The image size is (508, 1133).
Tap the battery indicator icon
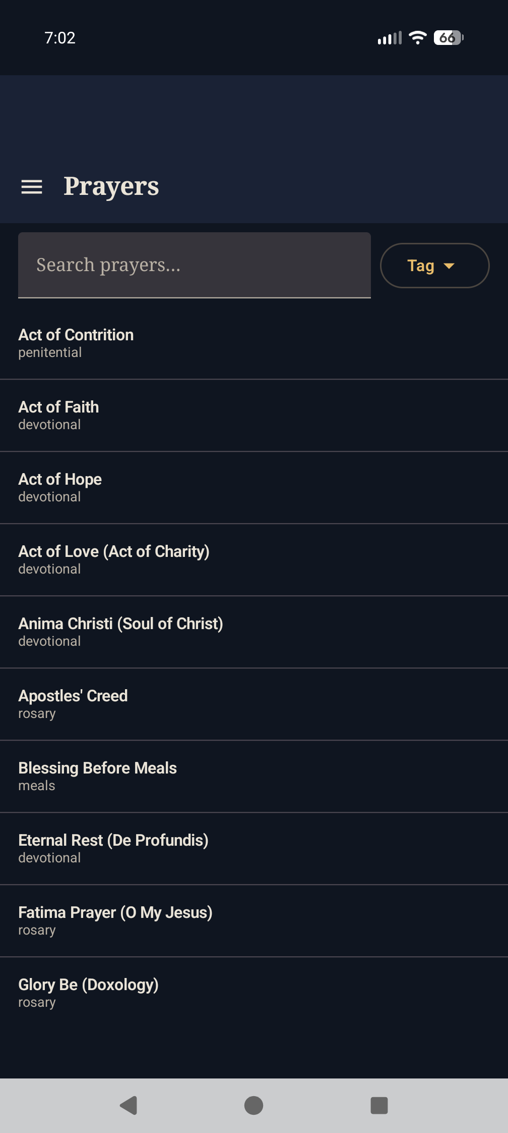[449, 38]
